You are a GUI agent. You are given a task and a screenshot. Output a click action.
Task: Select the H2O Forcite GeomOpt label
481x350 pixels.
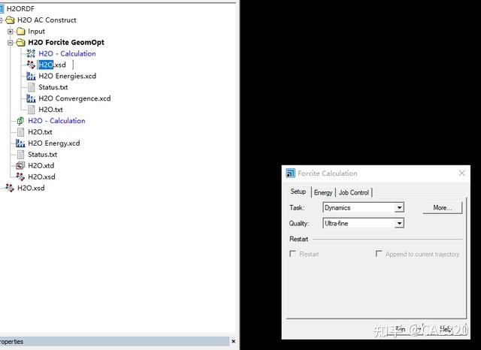pos(66,42)
